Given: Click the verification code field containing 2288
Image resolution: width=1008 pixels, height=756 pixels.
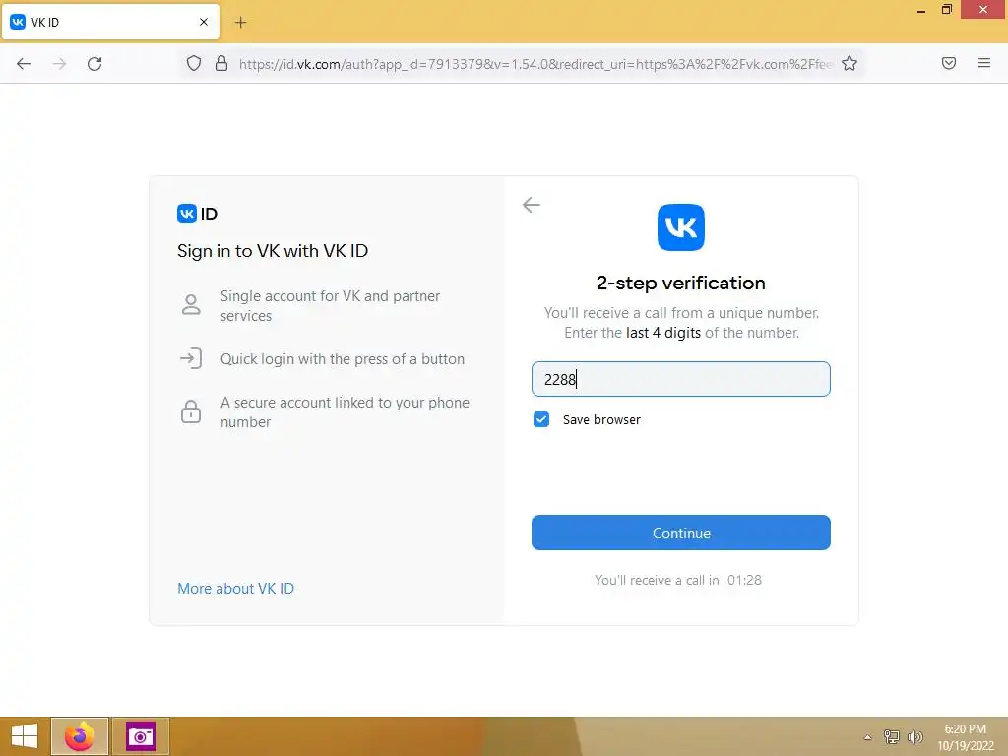Looking at the screenshot, I should (x=681, y=379).
